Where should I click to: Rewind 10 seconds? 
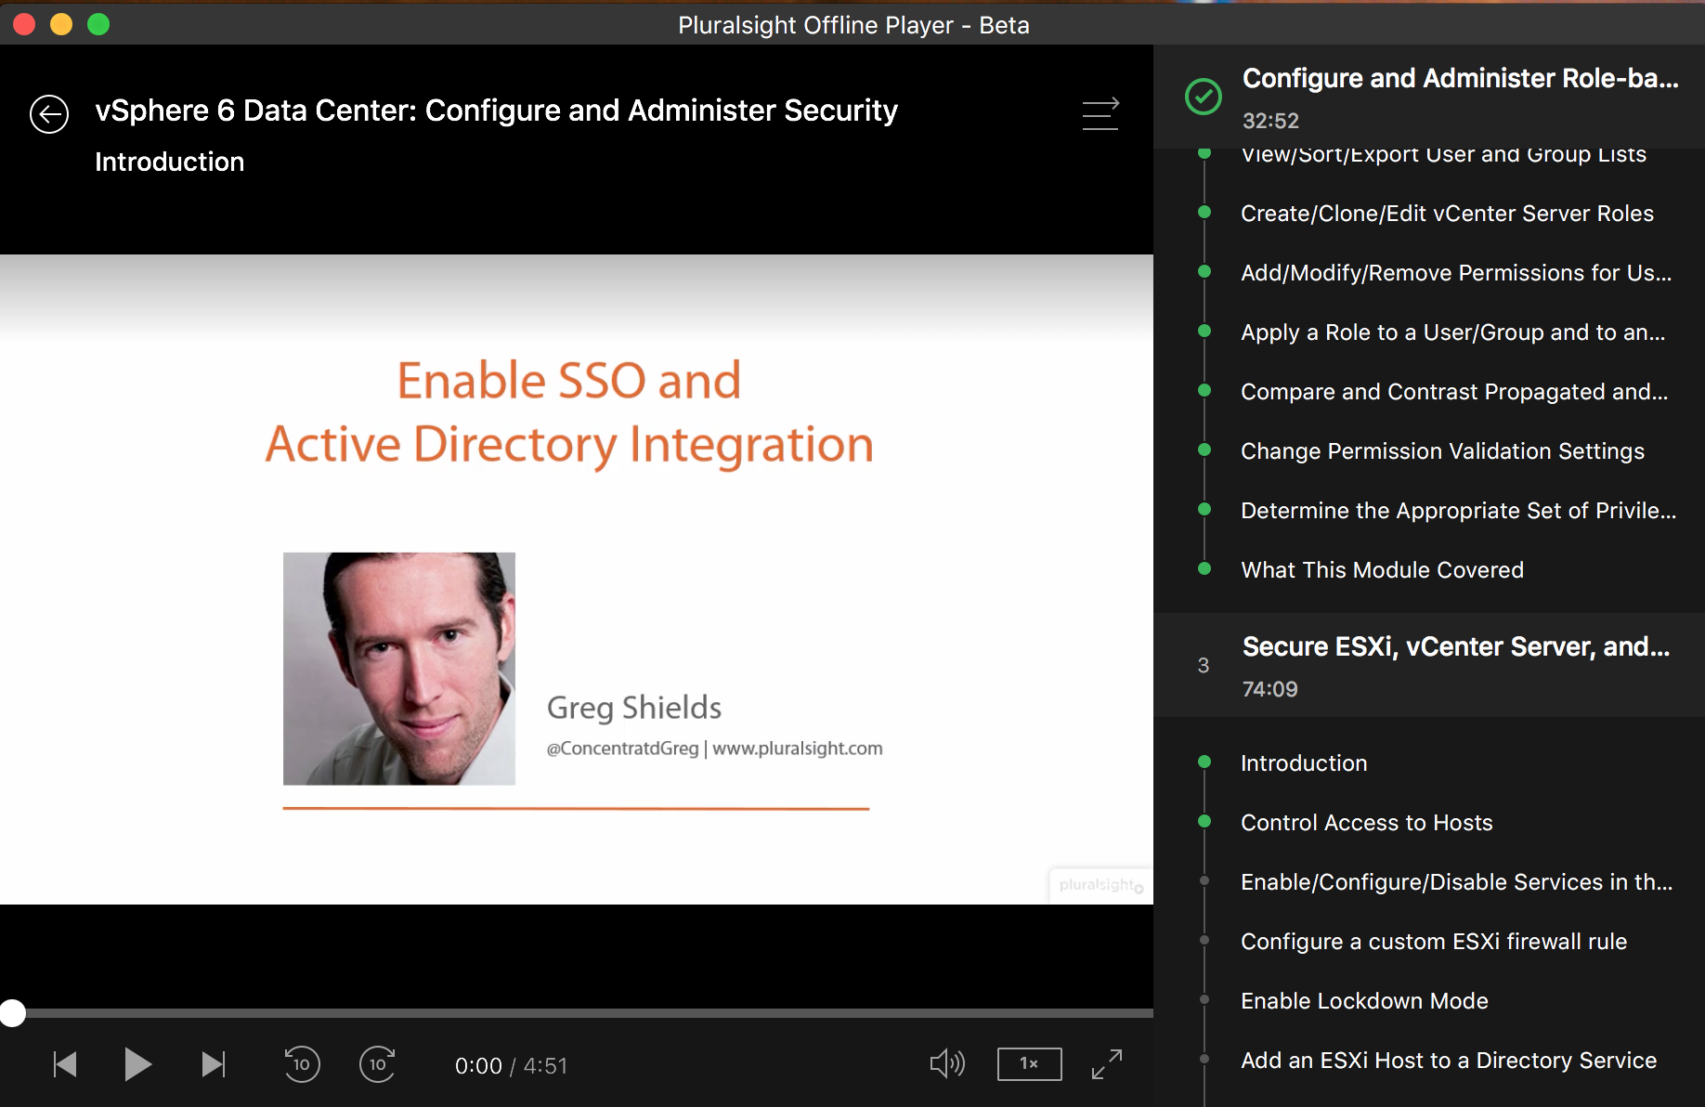(x=302, y=1064)
